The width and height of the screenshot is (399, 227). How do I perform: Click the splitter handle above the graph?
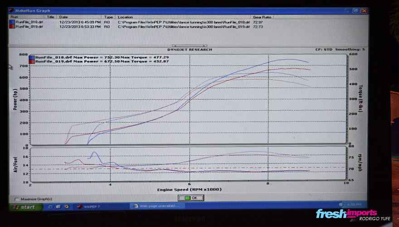pos(190,46)
